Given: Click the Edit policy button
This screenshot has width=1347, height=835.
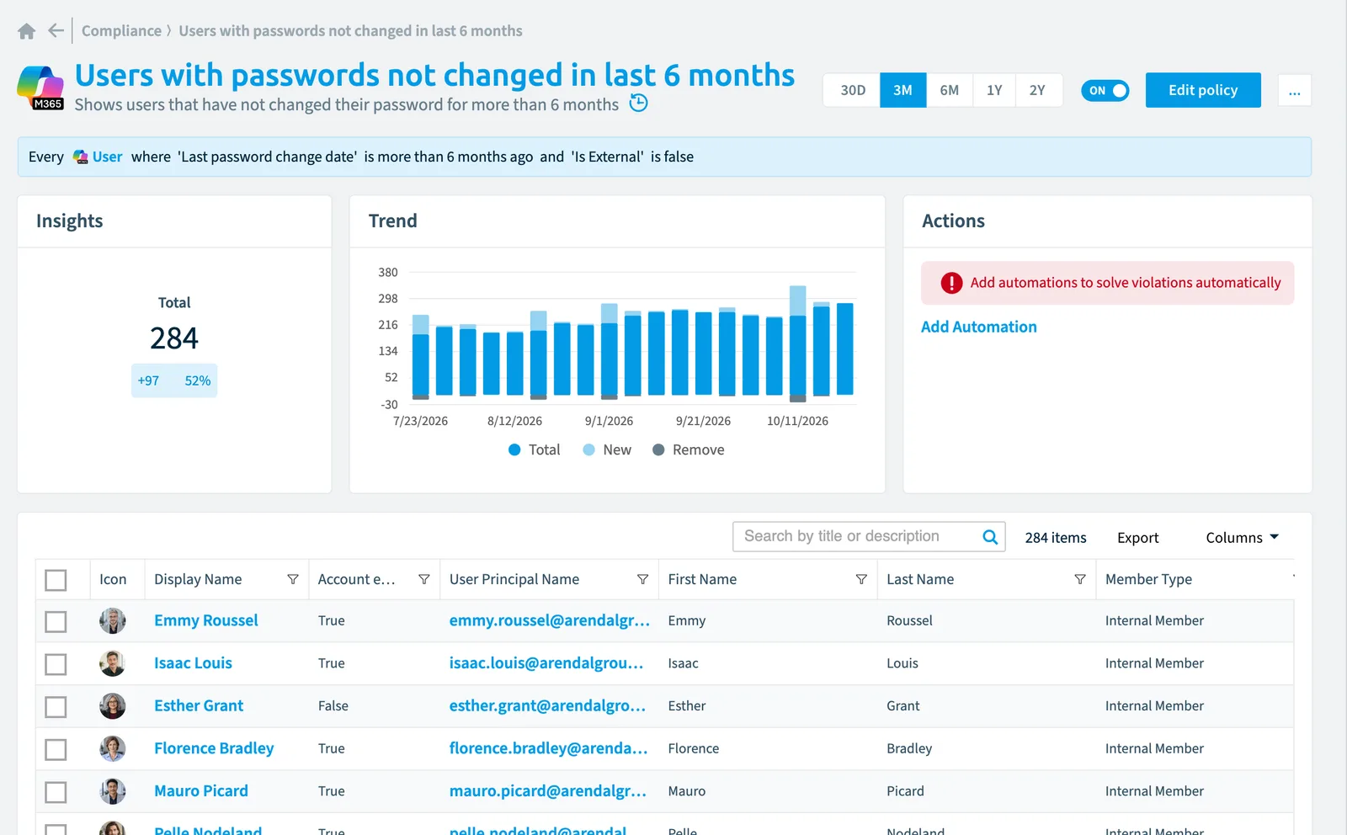Looking at the screenshot, I should (x=1203, y=90).
